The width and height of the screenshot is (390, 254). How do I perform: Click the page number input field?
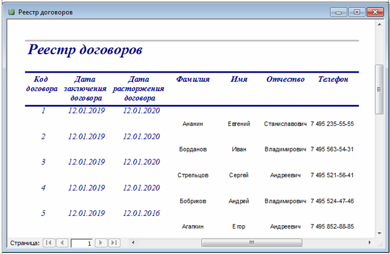pos(82,243)
